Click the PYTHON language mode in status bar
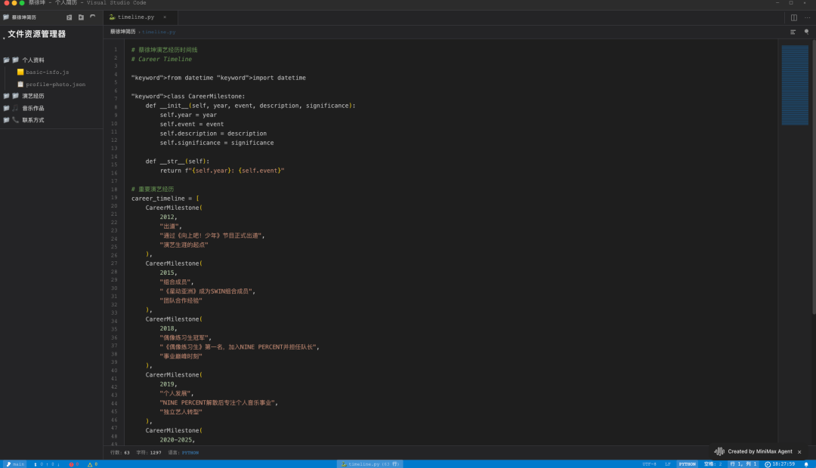Image resolution: width=816 pixels, height=468 pixels. (687, 464)
